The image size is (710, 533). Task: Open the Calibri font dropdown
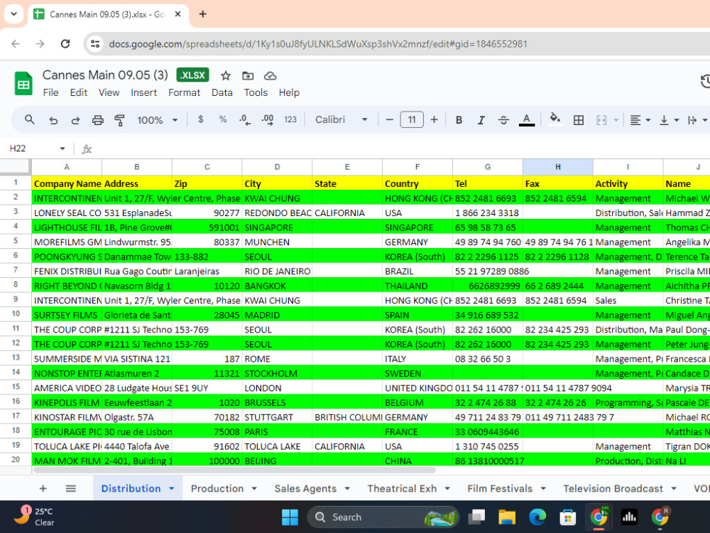[x=342, y=119]
